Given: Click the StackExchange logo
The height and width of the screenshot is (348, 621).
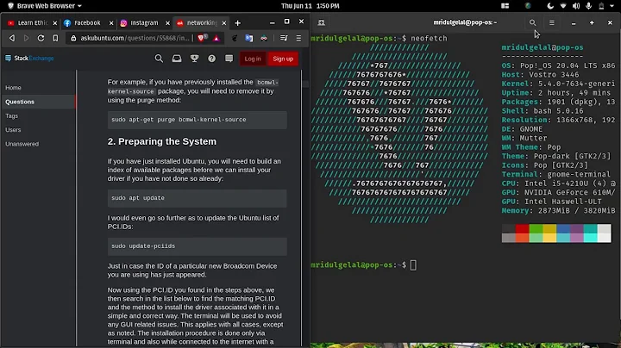Looking at the screenshot, I should click(x=29, y=58).
